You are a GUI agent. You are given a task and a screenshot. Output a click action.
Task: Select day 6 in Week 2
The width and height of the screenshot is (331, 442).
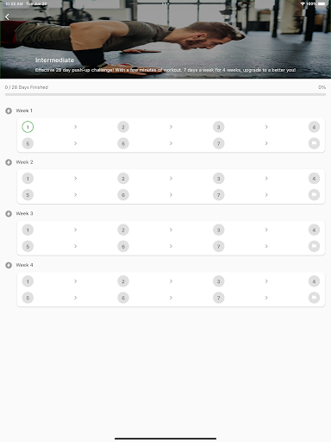click(123, 195)
